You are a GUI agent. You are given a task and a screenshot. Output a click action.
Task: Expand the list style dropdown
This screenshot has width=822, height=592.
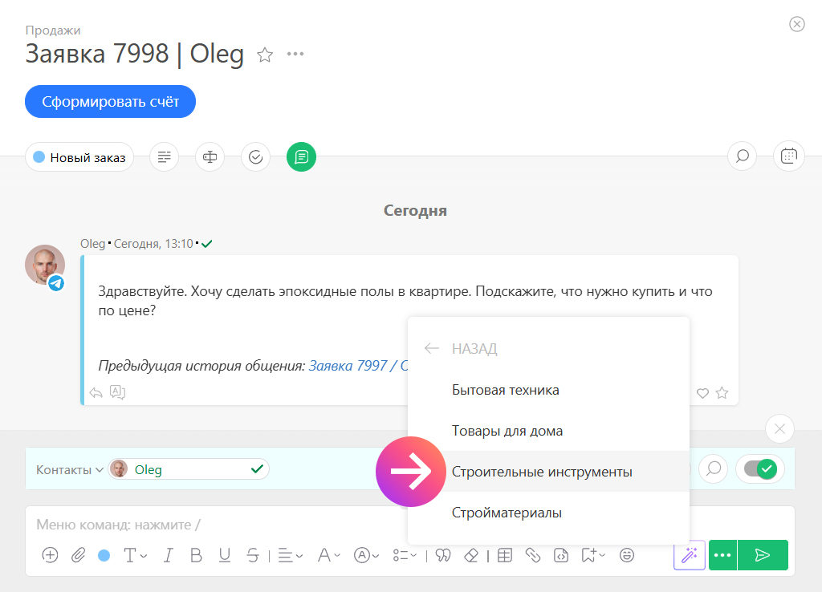click(405, 555)
